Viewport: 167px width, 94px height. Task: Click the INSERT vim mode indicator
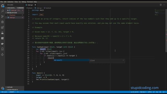coord(12,92)
